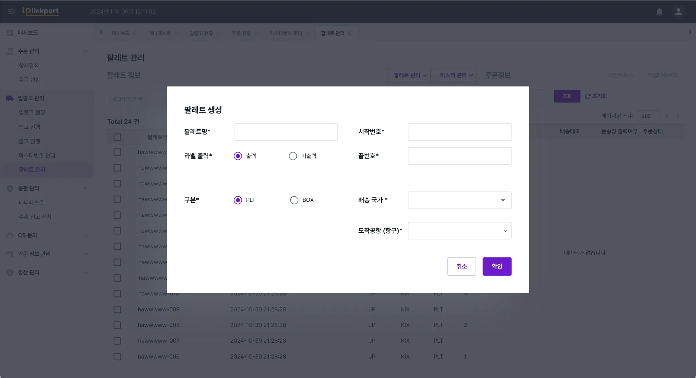Open 수출 신고 현황 in sidebar
Image resolution: width=696 pixels, height=378 pixels.
tap(35, 217)
